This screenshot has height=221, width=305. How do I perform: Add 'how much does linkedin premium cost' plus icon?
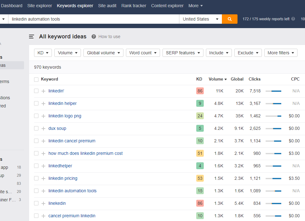(x=43, y=153)
